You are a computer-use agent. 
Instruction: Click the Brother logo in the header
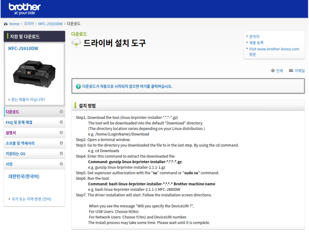coord(25,9)
